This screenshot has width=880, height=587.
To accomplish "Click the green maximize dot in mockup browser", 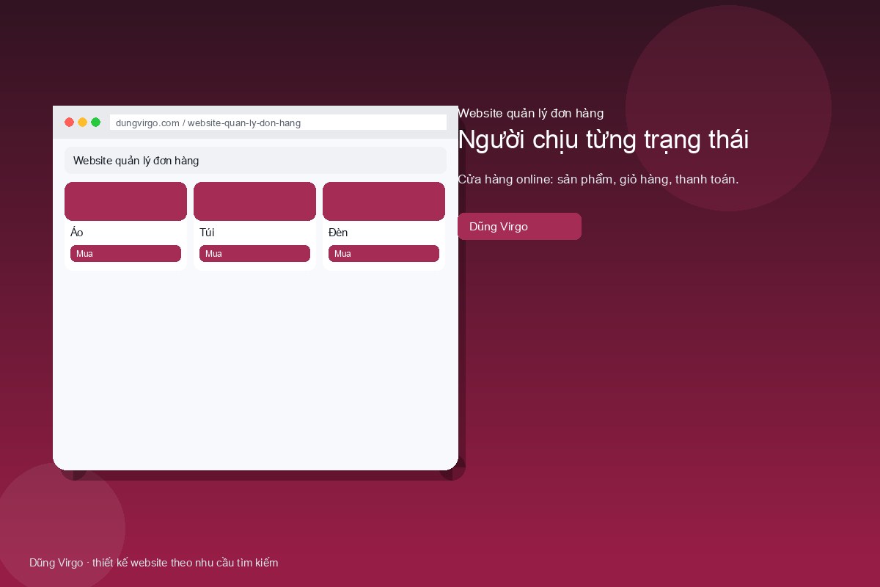I will (x=95, y=123).
